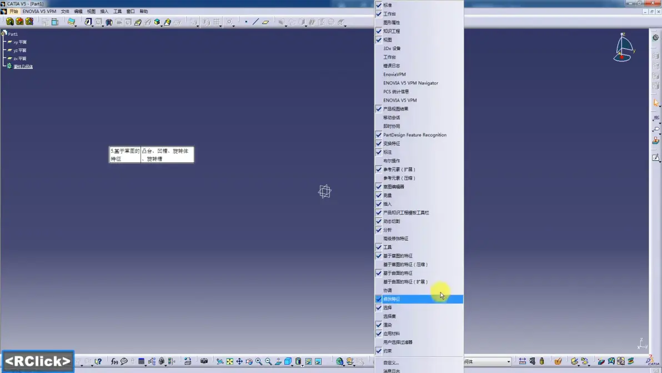Open the 开始 menu

tap(13, 12)
